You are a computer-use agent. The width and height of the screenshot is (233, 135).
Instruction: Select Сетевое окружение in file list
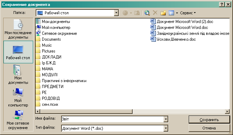coord(57,33)
